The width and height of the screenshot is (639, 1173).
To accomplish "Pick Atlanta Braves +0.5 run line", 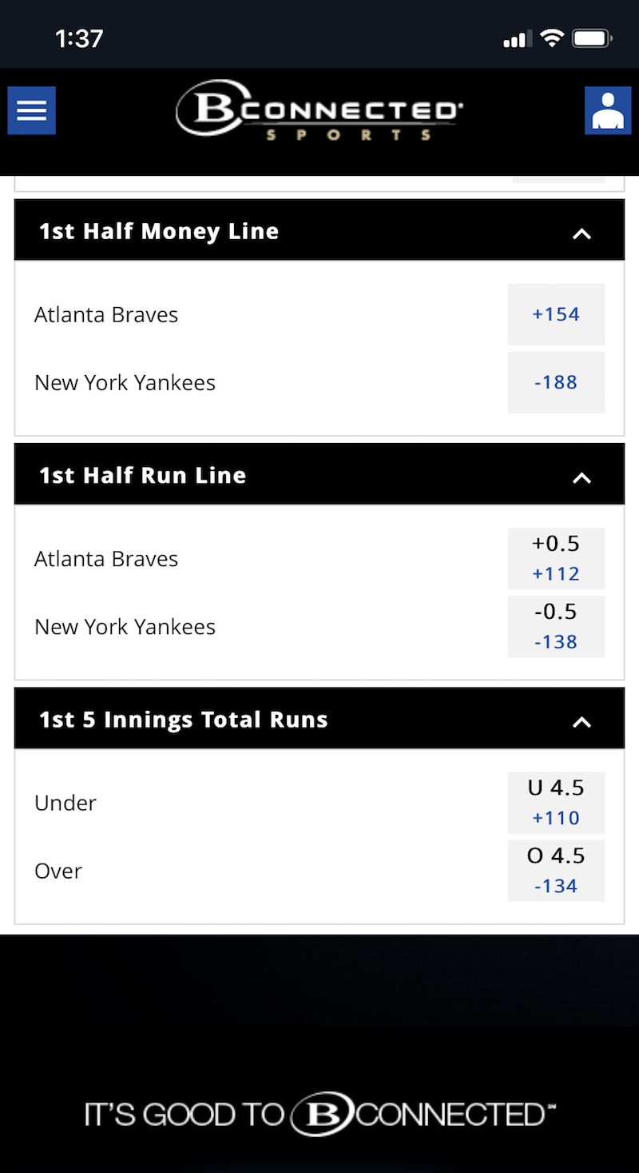I will pyautogui.click(x=556, y=558).
